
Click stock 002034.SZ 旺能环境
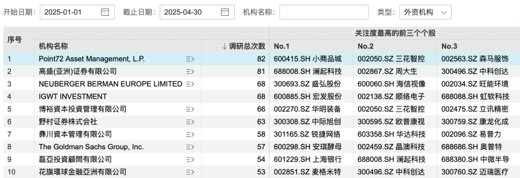[x=475, y=84]
